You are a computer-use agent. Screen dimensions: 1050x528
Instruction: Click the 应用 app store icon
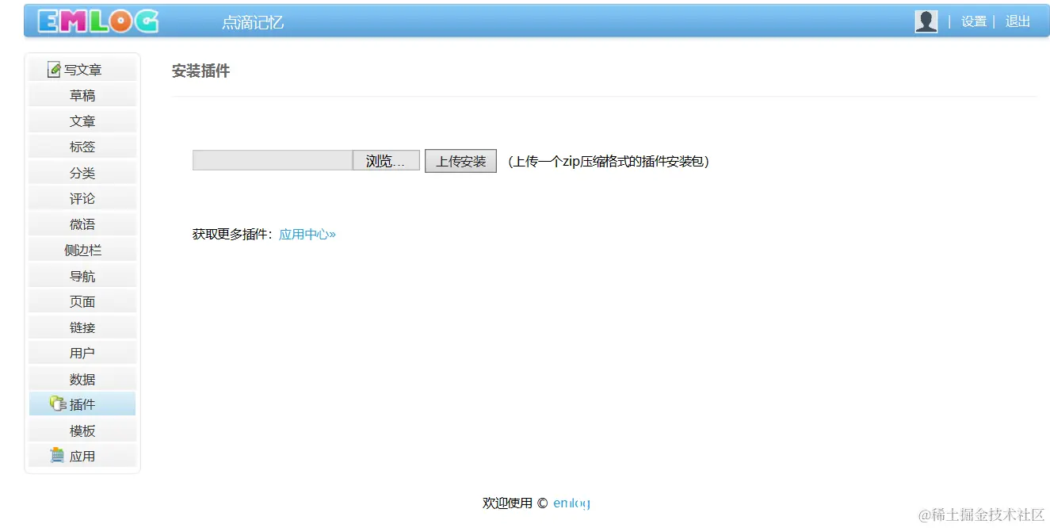point(58,455)
